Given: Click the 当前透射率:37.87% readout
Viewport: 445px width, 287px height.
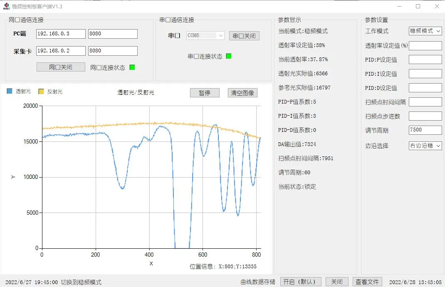Looking at the screenshot, I should tap(303, 59).
